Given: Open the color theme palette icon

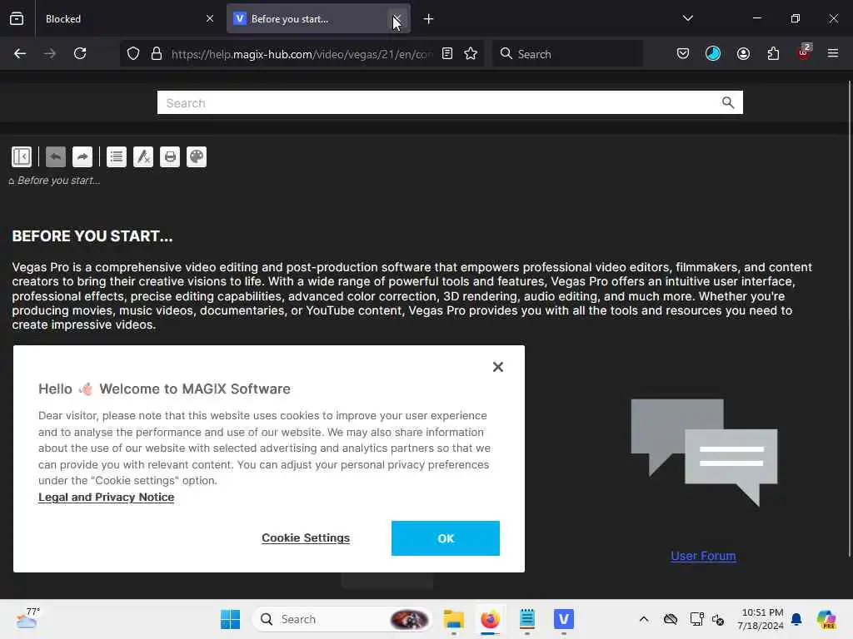Looking at the screenshot, I should pos(197,157).
